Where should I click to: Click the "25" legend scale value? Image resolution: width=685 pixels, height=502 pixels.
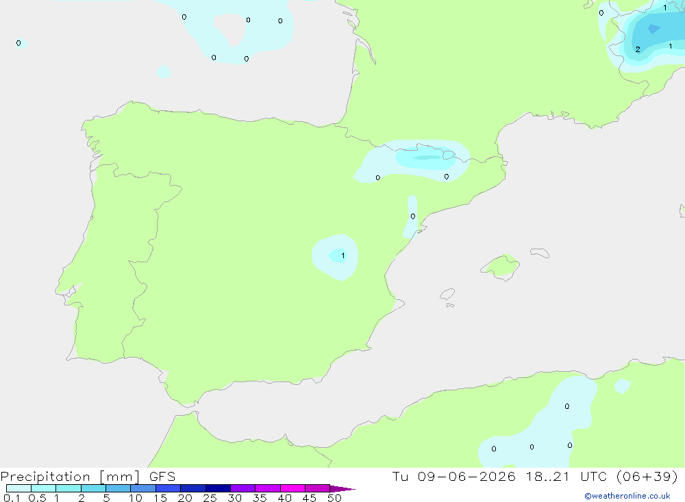(210, 498)
